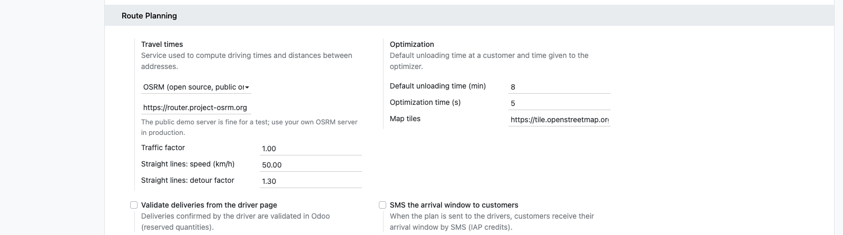Edit the Default unloading time field
This screenshot has width=843, height=235.
point(560,87)
